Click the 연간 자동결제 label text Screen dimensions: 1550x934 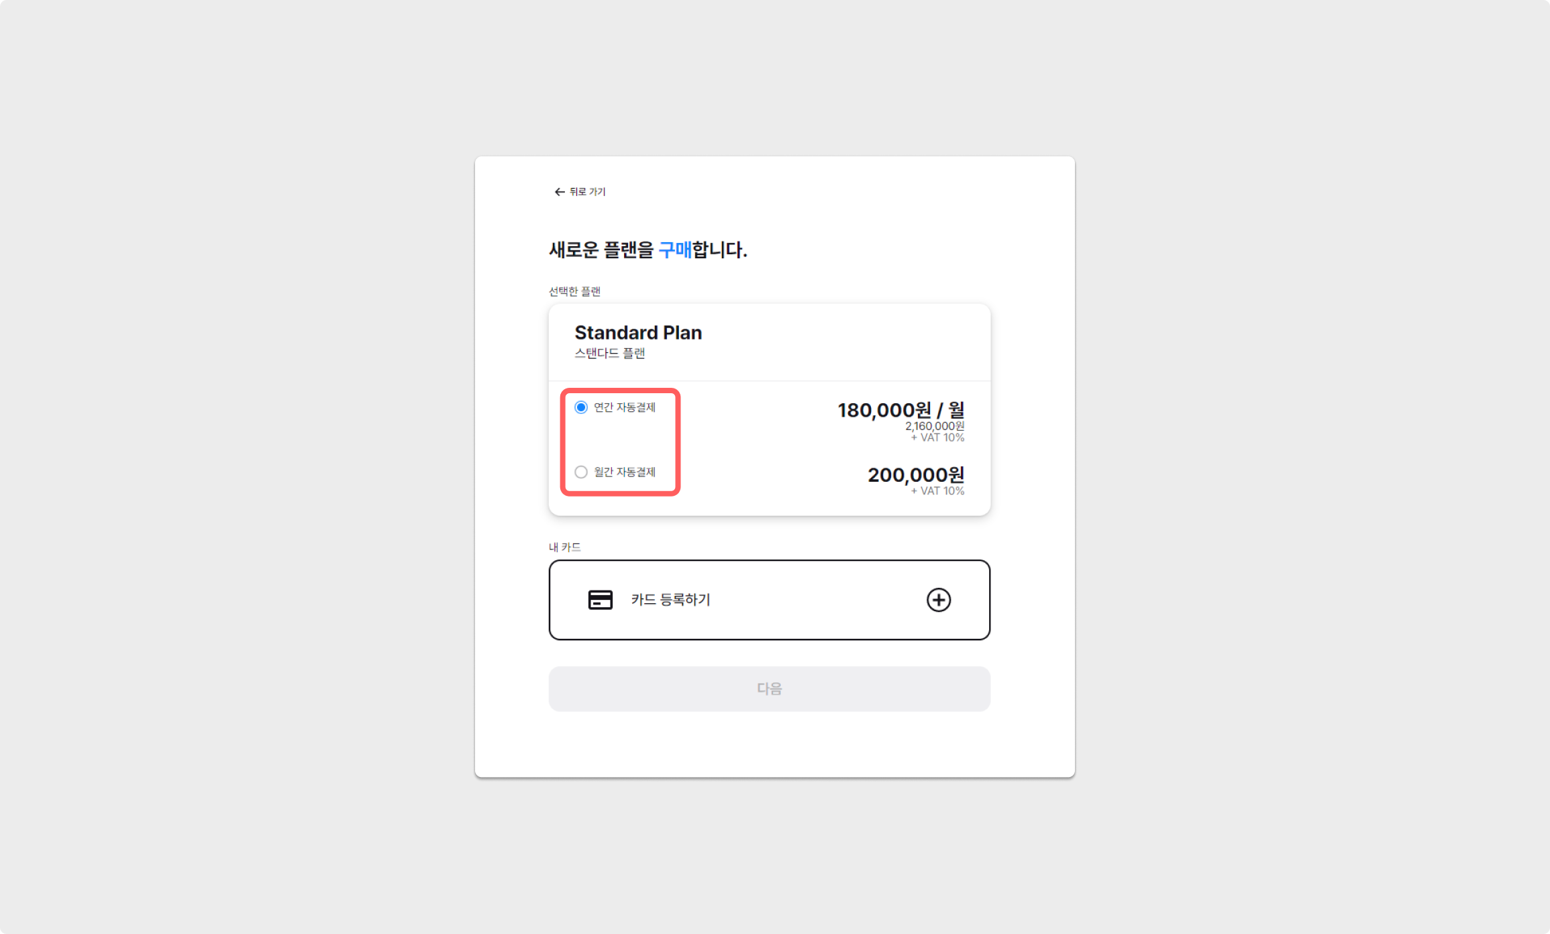pyautogui.click(x=625, y=407)
